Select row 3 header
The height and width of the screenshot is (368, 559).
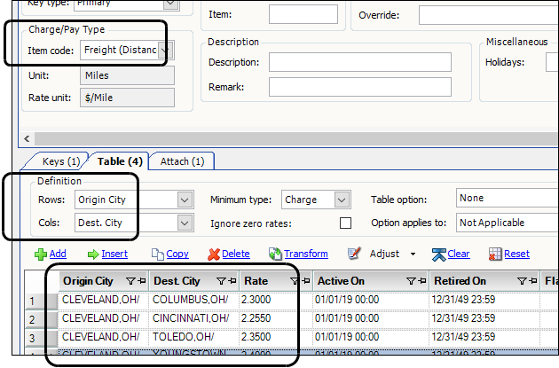click(42, 338)
